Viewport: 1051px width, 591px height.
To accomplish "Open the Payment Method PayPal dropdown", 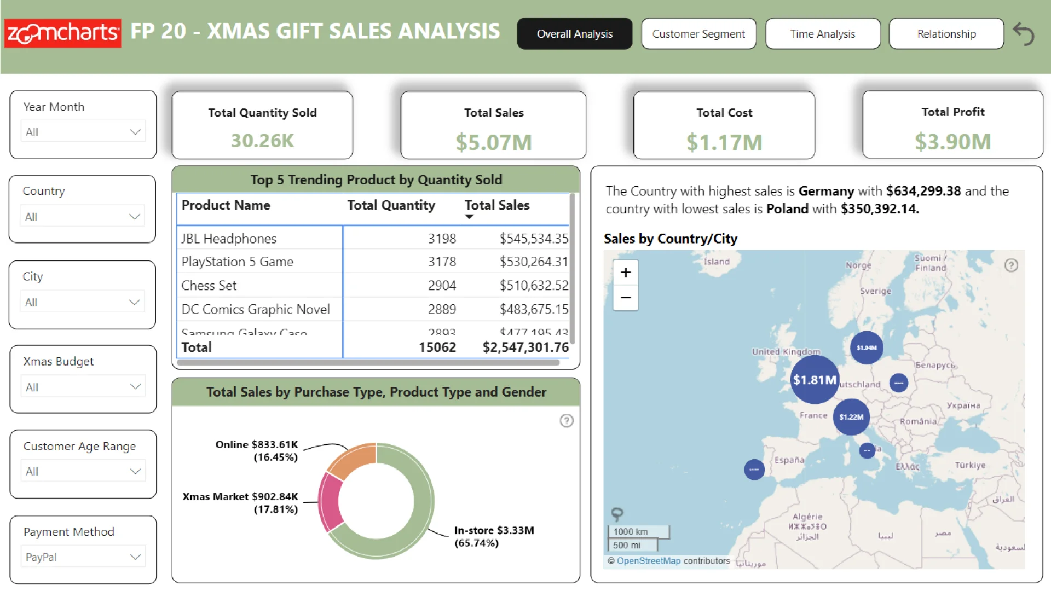I will [x=83, y=557].
